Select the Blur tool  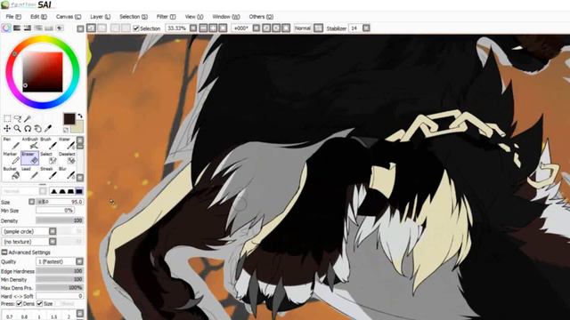[x=67, y=173]
